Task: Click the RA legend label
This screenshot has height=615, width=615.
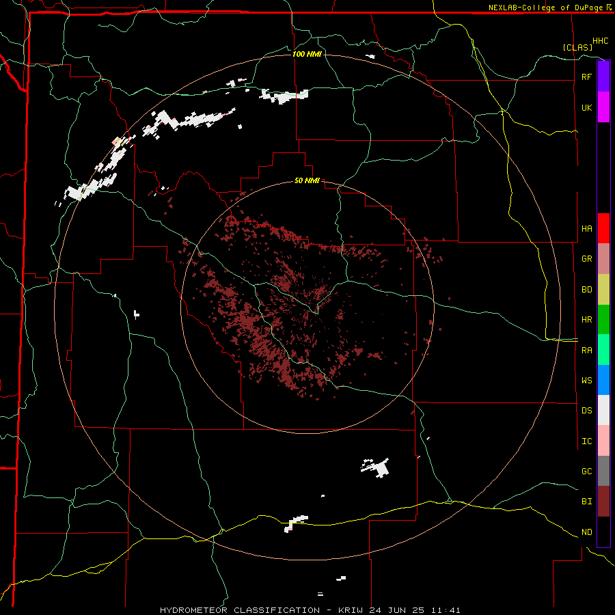Action: [x=586, y=351]
